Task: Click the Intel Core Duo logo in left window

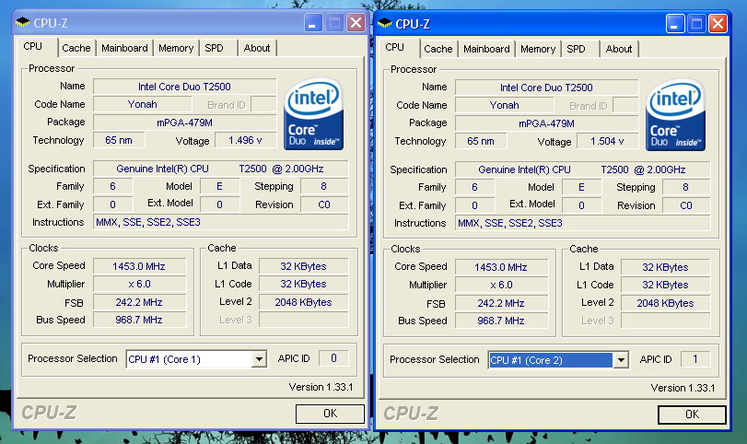Action: pyautogui.click(x=313, y=114)
